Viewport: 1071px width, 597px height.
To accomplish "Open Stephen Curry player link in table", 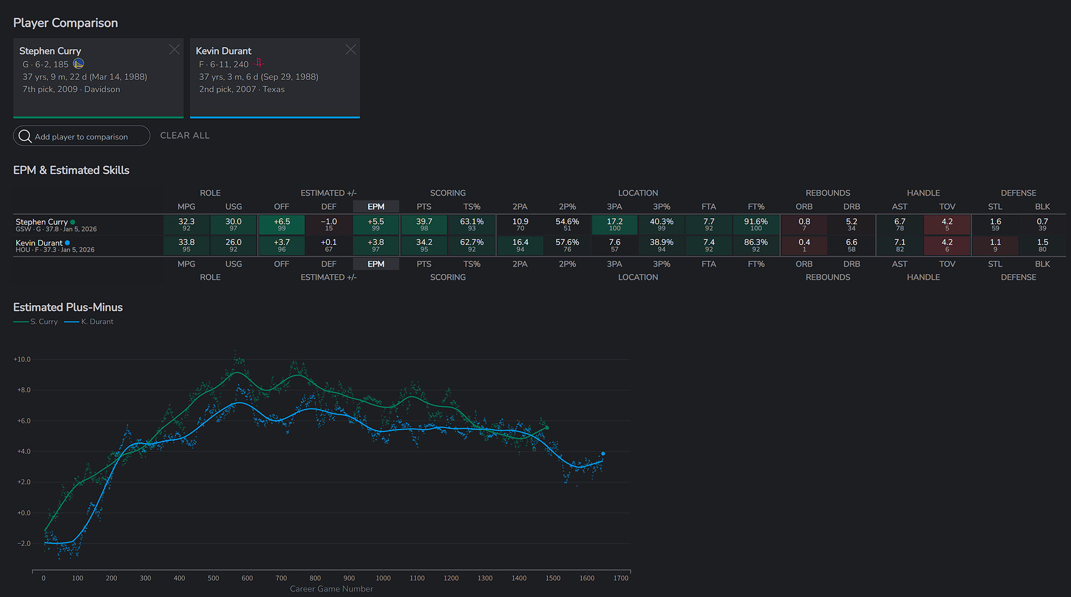I will tap(41, 222).
